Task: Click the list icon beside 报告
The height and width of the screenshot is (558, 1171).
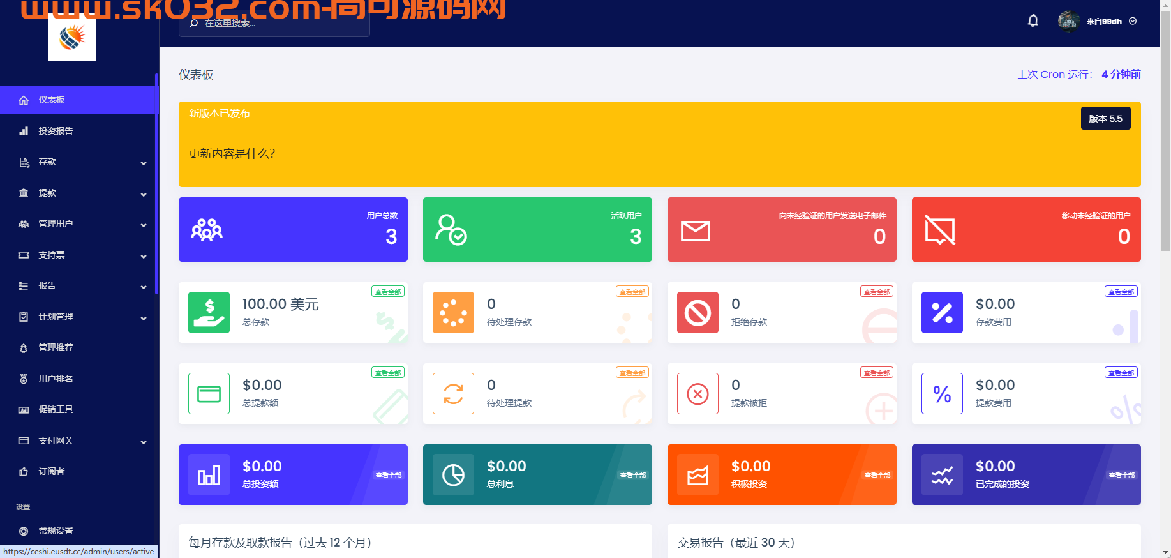Action: tap(24, 286)
